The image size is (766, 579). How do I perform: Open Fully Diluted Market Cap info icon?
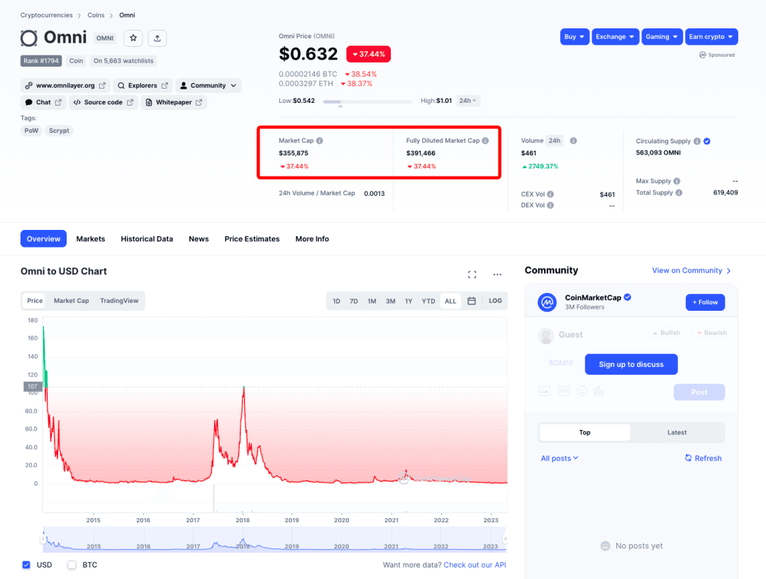[485, 140]
